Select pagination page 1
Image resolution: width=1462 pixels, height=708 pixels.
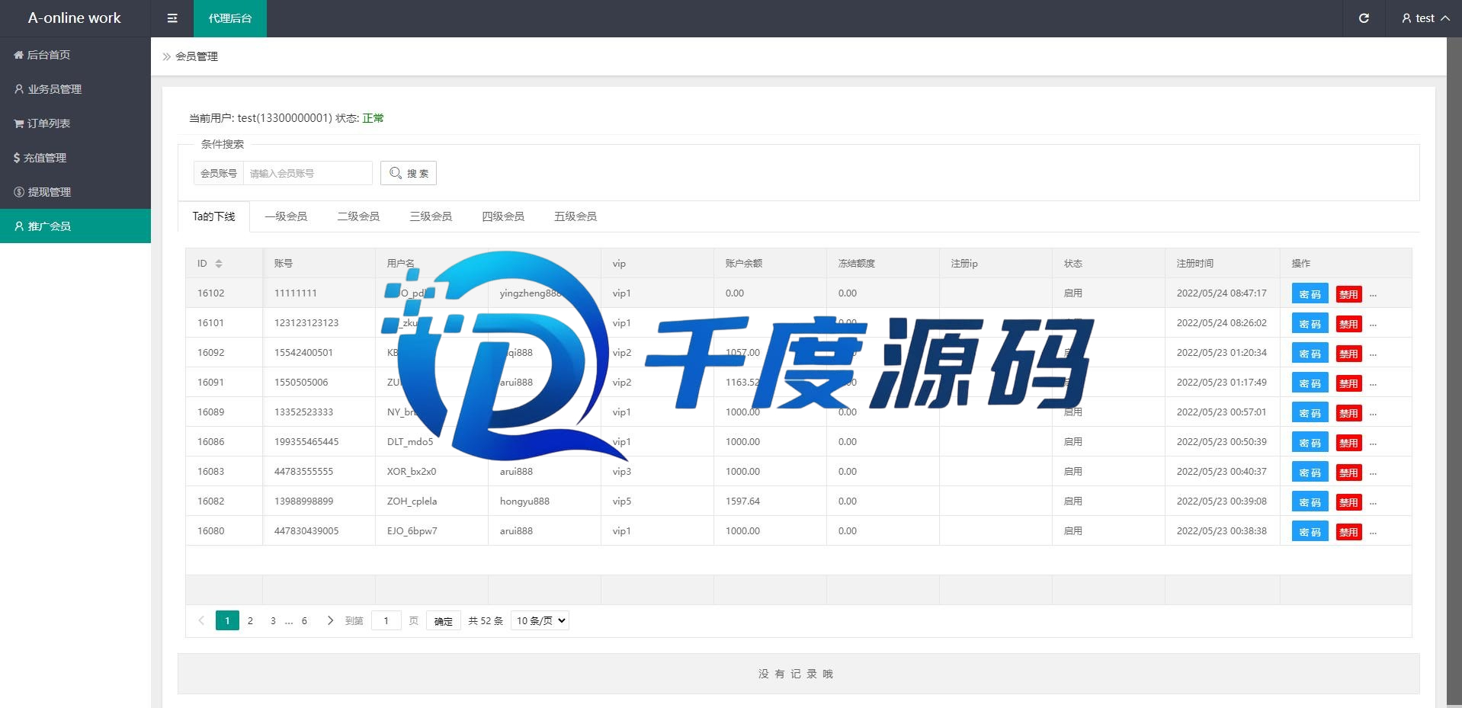pos(227,620)
